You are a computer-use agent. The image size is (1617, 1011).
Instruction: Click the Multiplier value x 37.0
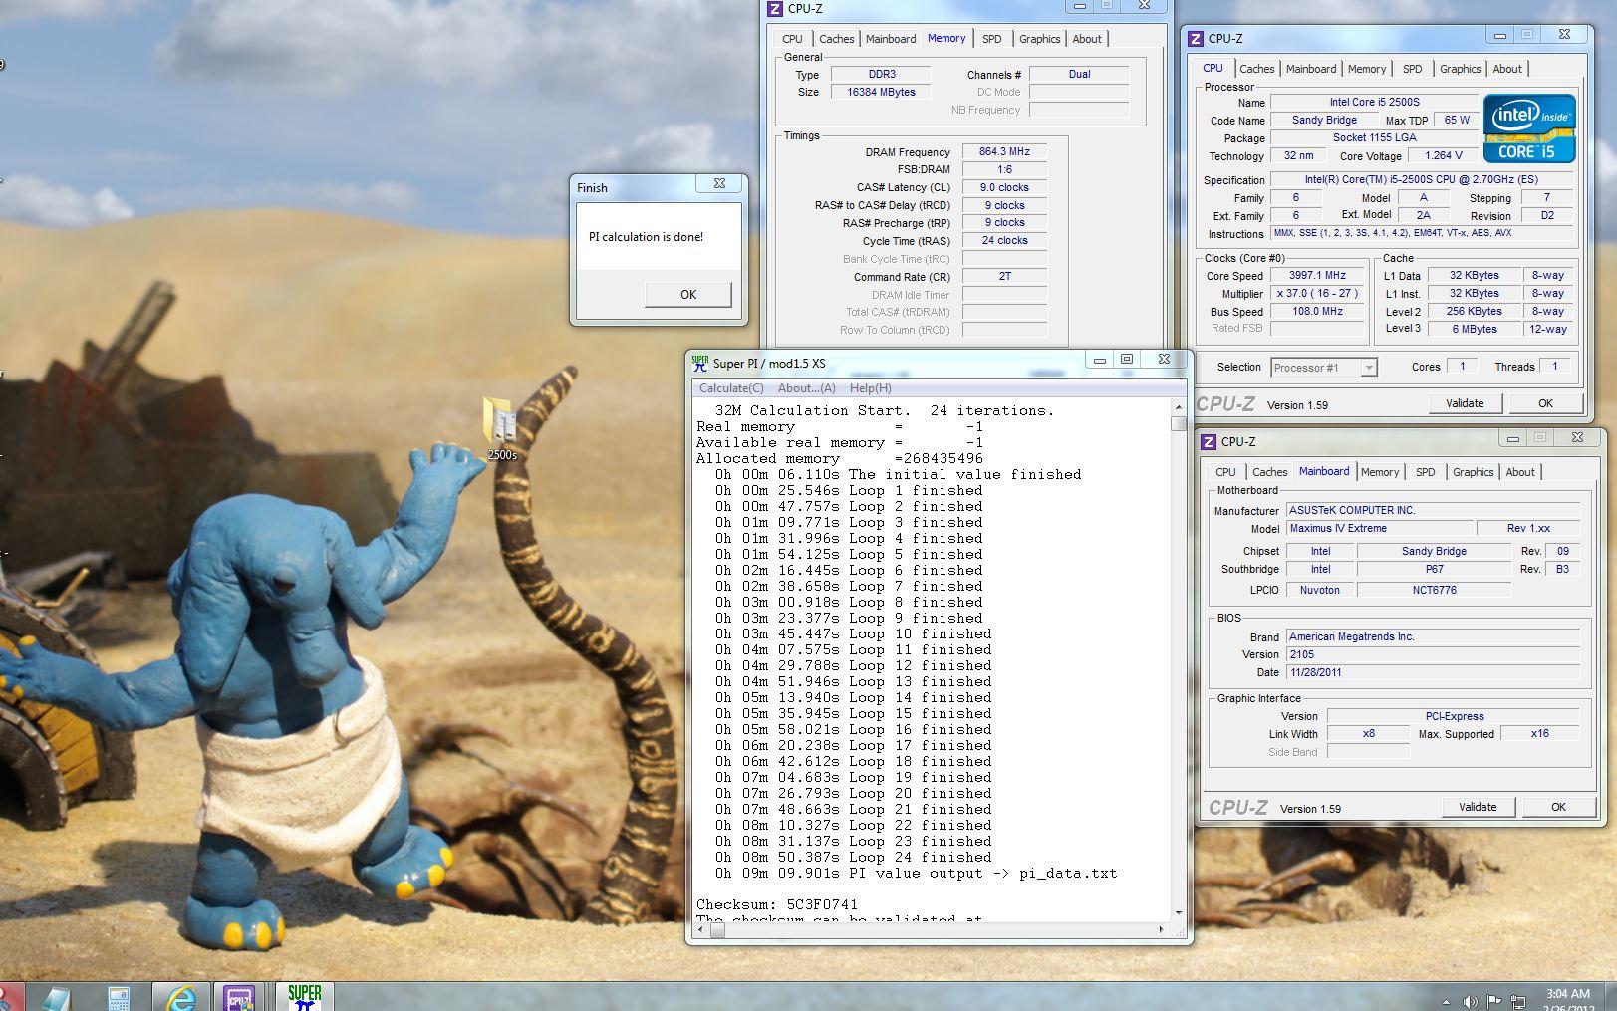pos(1317,294)
